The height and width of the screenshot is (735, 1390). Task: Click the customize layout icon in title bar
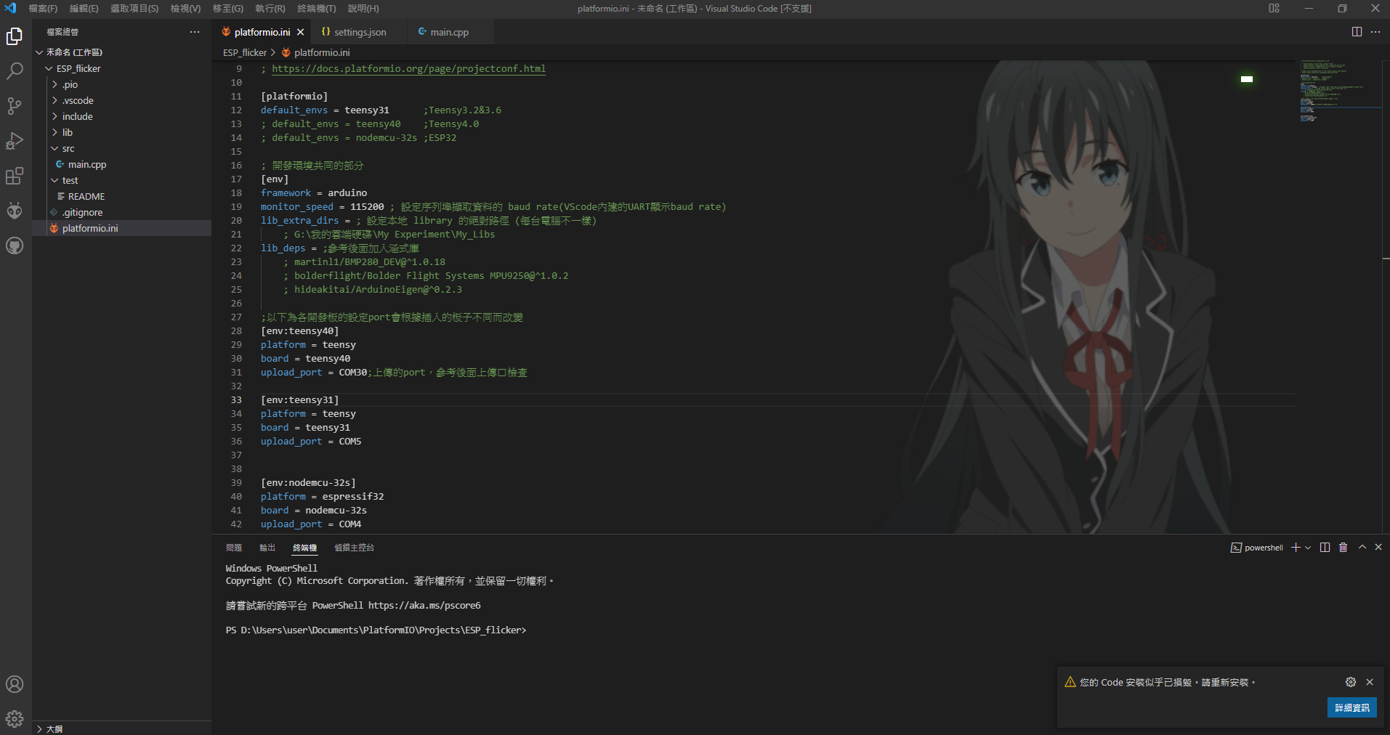(x=1274, y=8)
